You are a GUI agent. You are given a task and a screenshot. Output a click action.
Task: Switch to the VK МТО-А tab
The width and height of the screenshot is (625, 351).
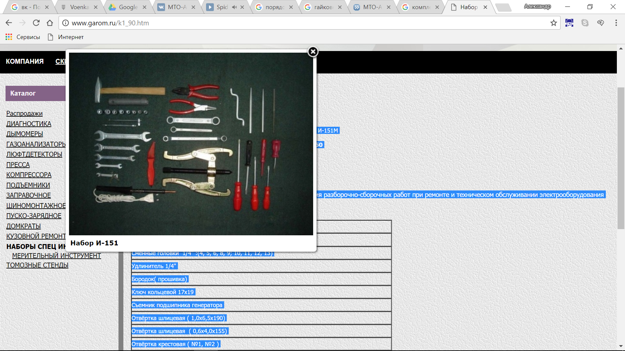(176, 7)
